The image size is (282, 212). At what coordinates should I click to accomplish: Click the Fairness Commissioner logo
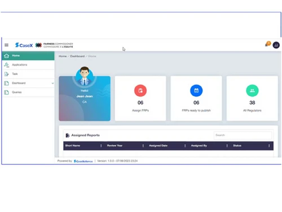[x=54, y=45]
